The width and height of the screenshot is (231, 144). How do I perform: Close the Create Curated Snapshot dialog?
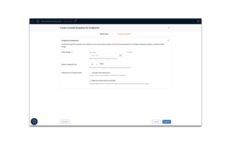(x=169, y=28)
